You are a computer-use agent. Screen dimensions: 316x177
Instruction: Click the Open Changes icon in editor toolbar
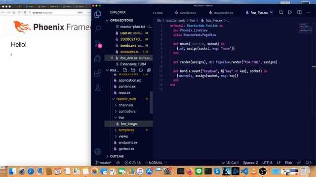[x=281, y=12]
